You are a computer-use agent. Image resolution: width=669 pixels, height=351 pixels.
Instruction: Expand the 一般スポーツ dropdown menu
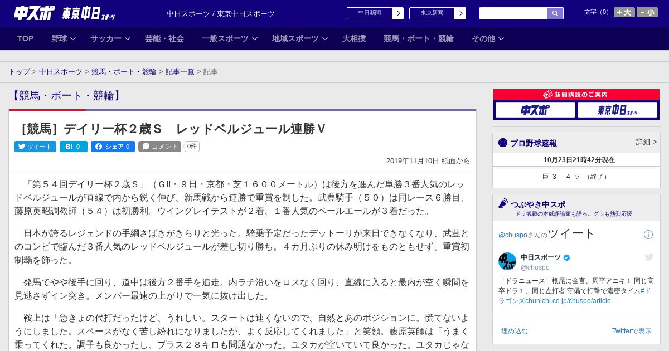point(230,38)
